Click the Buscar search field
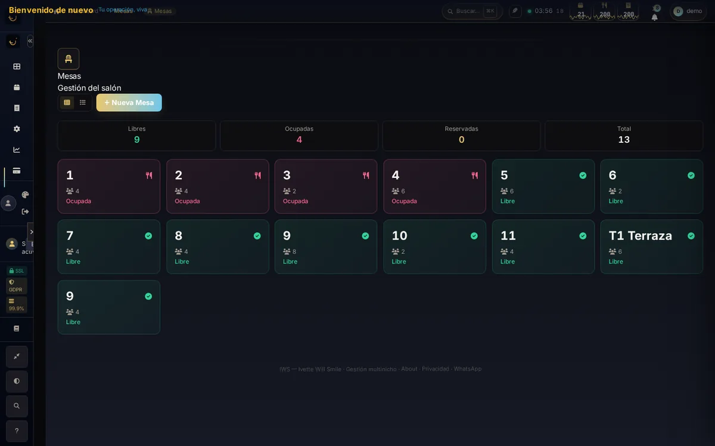Screen dimensions: 715x446 tap(472, 11)
